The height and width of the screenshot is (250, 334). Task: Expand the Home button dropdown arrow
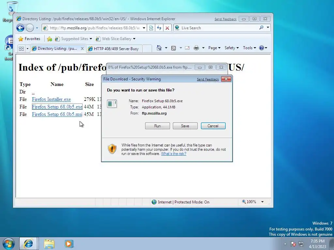166,48
